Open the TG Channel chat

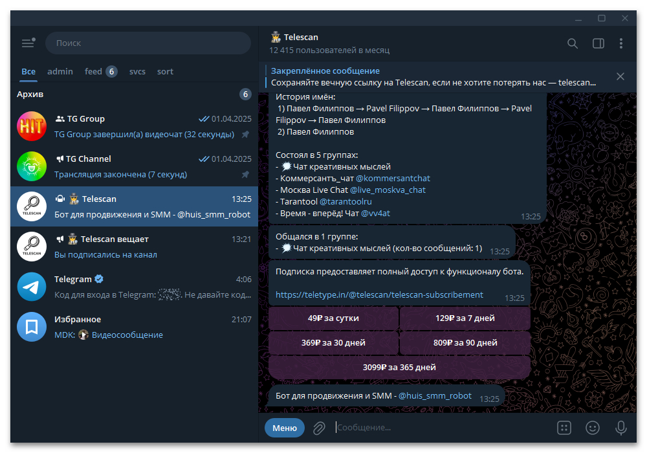click(x=134, y=166)
